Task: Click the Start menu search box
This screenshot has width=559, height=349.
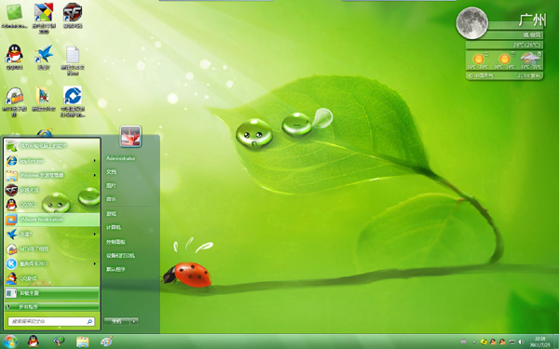Action: 51,321
